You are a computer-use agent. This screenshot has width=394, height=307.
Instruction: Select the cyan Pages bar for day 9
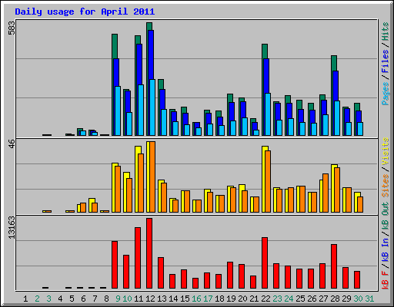118,111
